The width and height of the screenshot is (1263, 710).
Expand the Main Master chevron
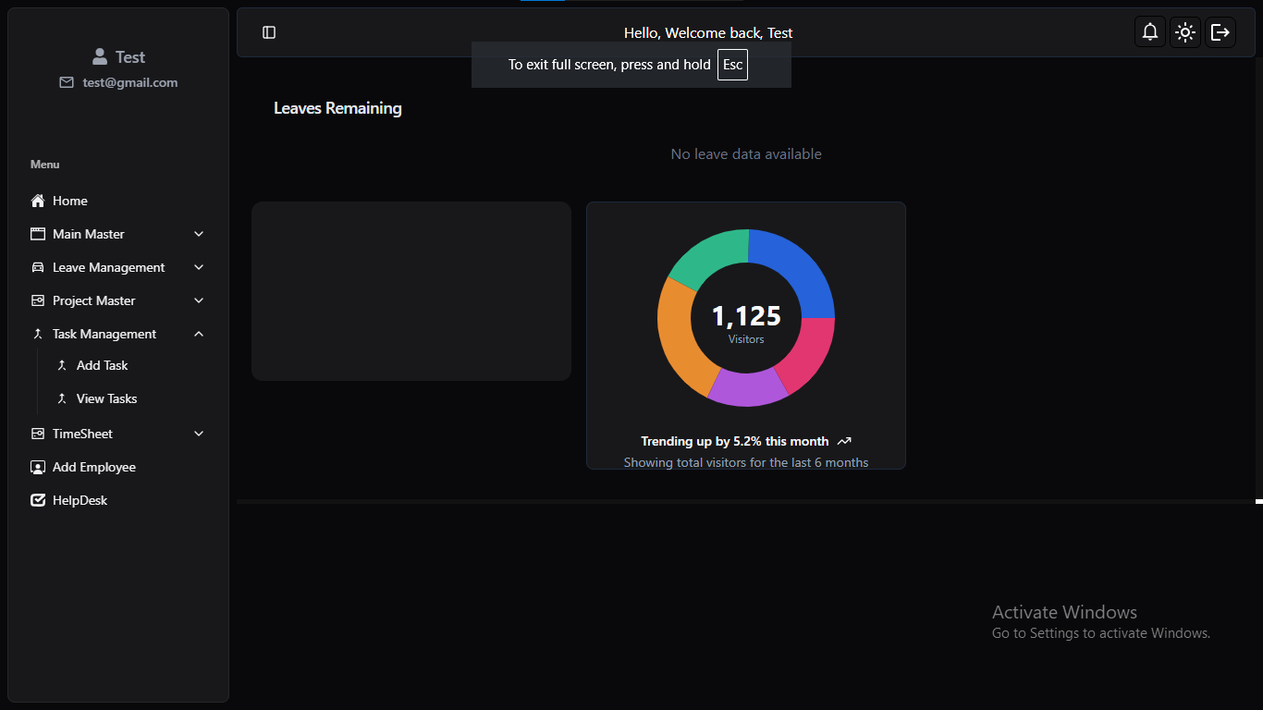199,234
